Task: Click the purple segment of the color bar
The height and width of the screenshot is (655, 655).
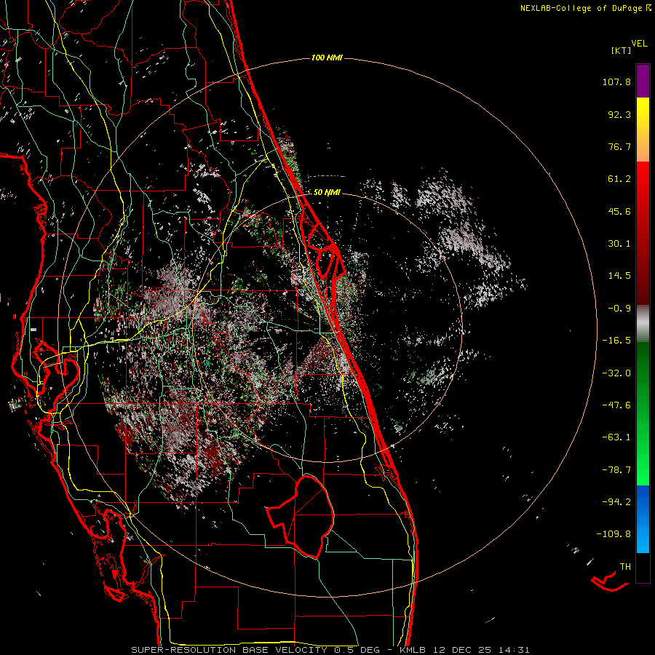Action: click(x=643, y=82)
